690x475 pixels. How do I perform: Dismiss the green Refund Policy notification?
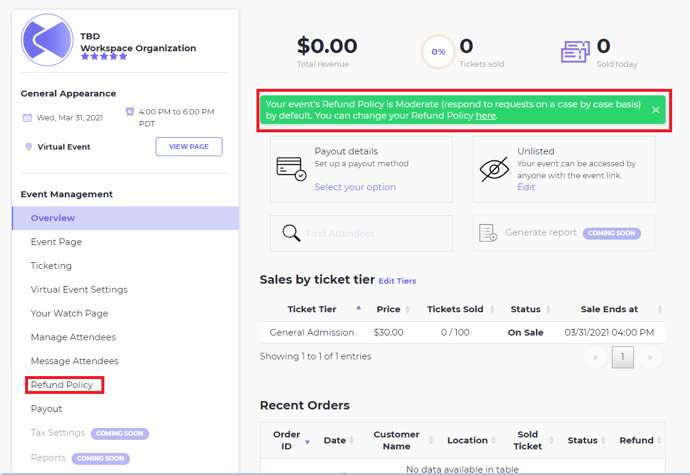pyautogui.click(x=655, y=110)
